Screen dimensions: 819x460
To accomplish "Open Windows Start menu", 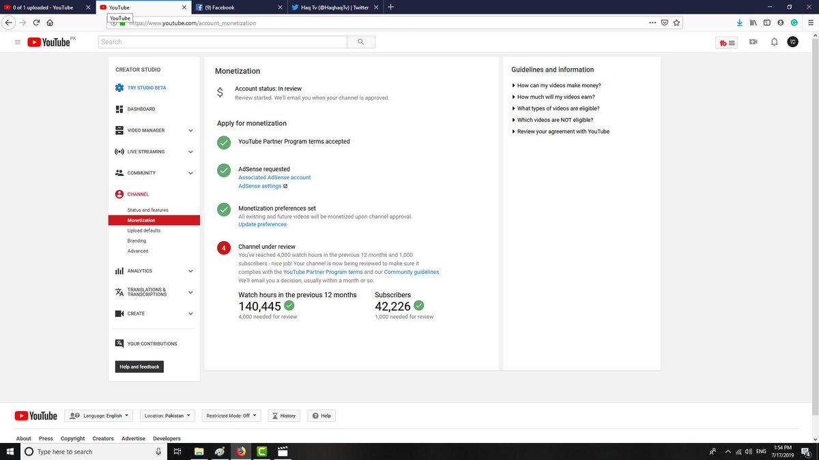I will tap(10, 451).
